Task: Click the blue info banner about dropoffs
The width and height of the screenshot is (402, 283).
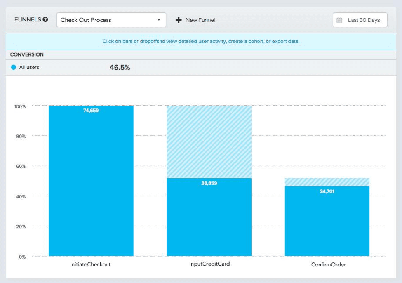Action: pyautogui.click(x=201, y=42)
